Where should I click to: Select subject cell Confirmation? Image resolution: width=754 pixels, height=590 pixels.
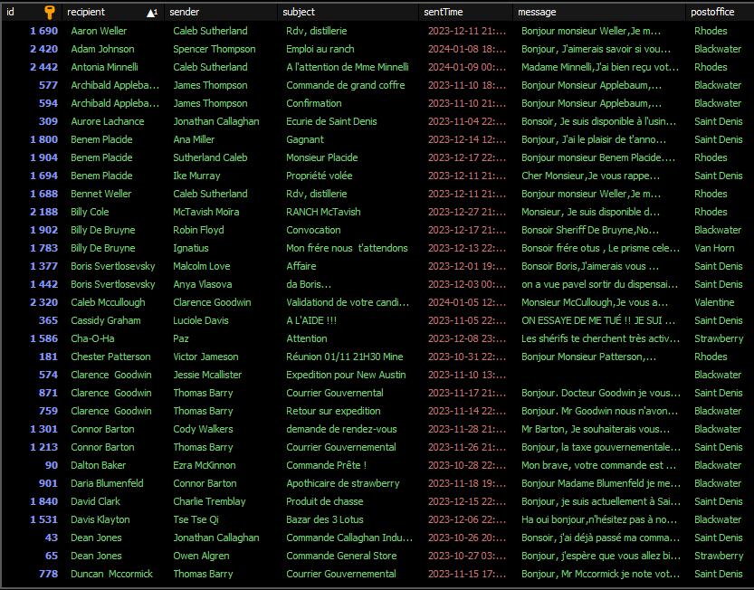point(314,103)
